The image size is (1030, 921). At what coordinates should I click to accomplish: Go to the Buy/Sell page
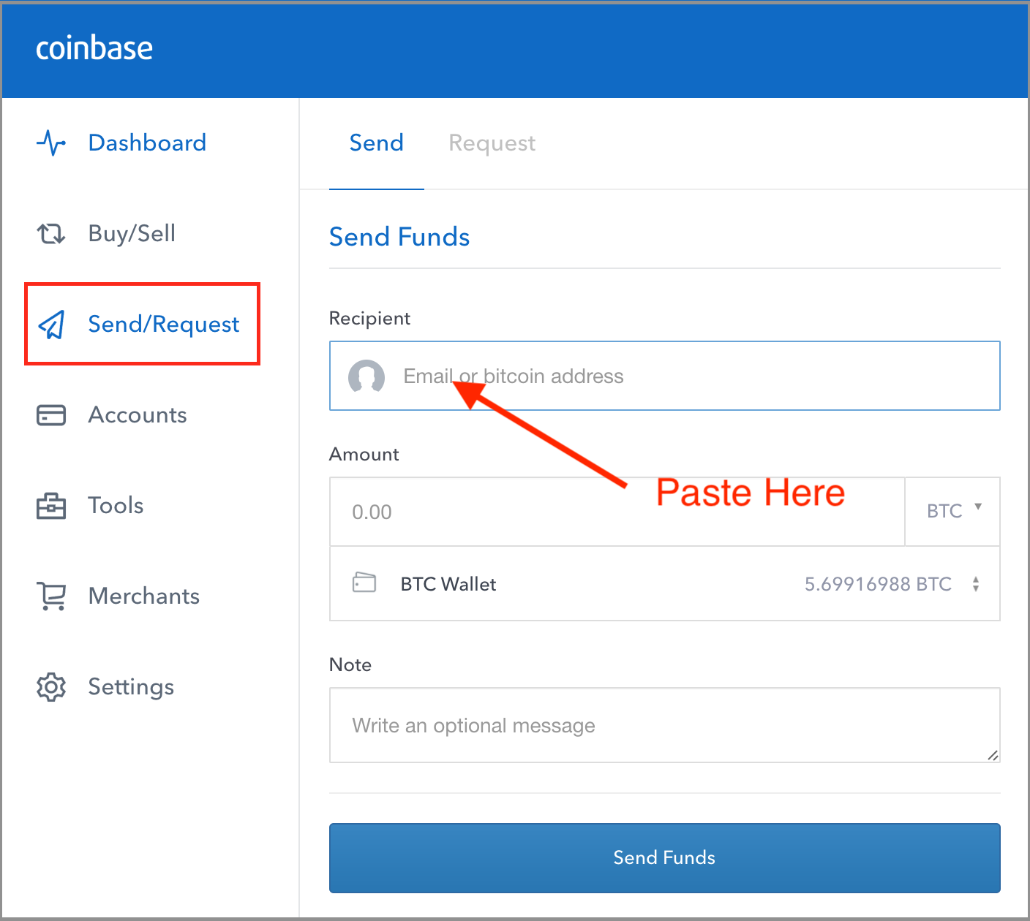point(132,233)
